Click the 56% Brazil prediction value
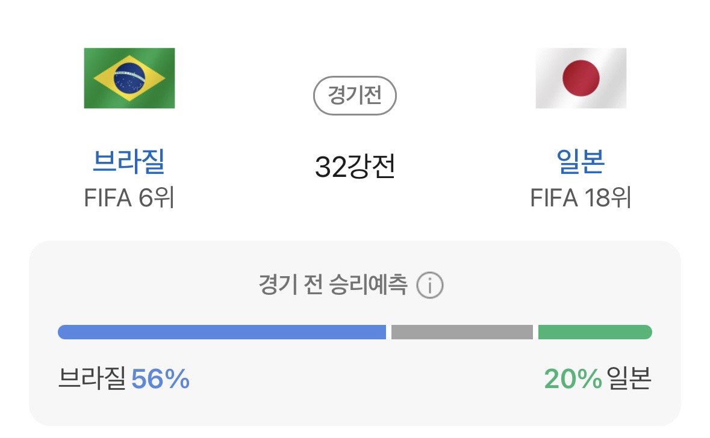Image resolution: width=710 pixels, height=438 pixels. coord(160,378)
